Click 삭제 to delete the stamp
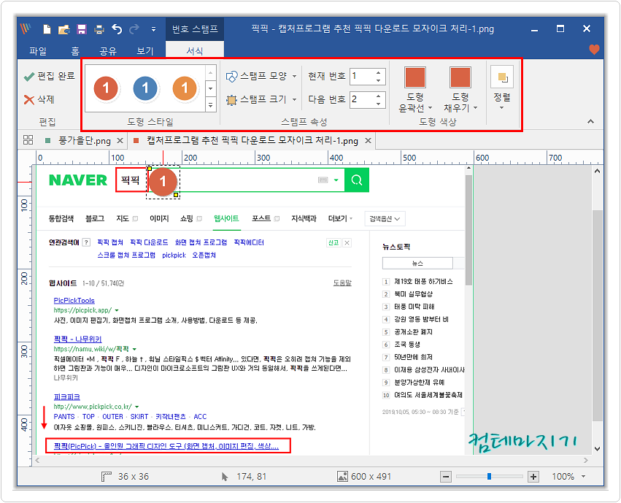 [39, 99]
